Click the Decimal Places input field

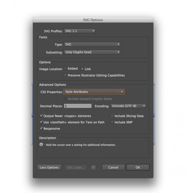tap(77, 106)
